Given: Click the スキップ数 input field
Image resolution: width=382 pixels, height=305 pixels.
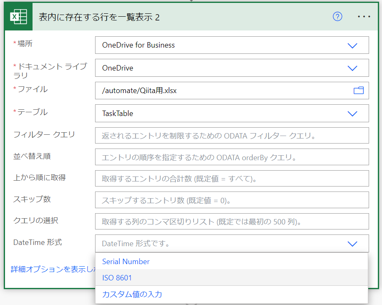Looking at the screenshot, I should pos(232,200).
